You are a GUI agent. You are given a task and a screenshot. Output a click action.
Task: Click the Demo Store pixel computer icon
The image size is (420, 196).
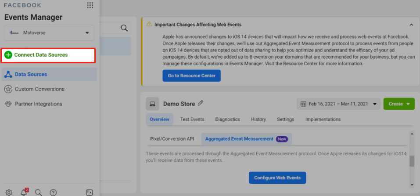coord(152,104)
